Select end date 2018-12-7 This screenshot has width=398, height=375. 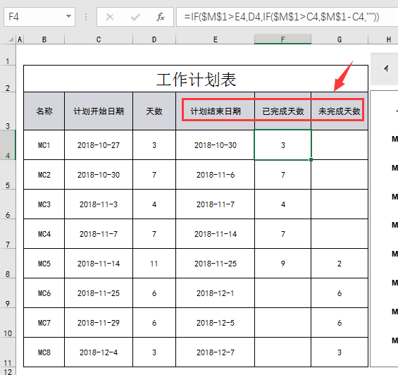216,352
